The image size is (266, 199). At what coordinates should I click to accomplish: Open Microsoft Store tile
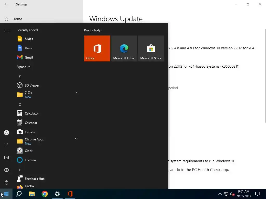coord(151,48)
